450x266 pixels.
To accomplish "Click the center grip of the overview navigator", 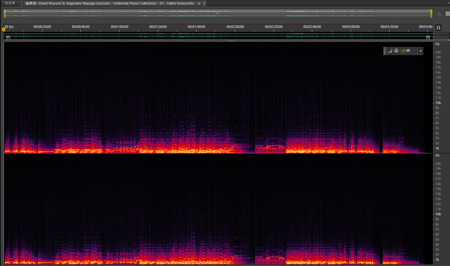I will click(218, 13).
